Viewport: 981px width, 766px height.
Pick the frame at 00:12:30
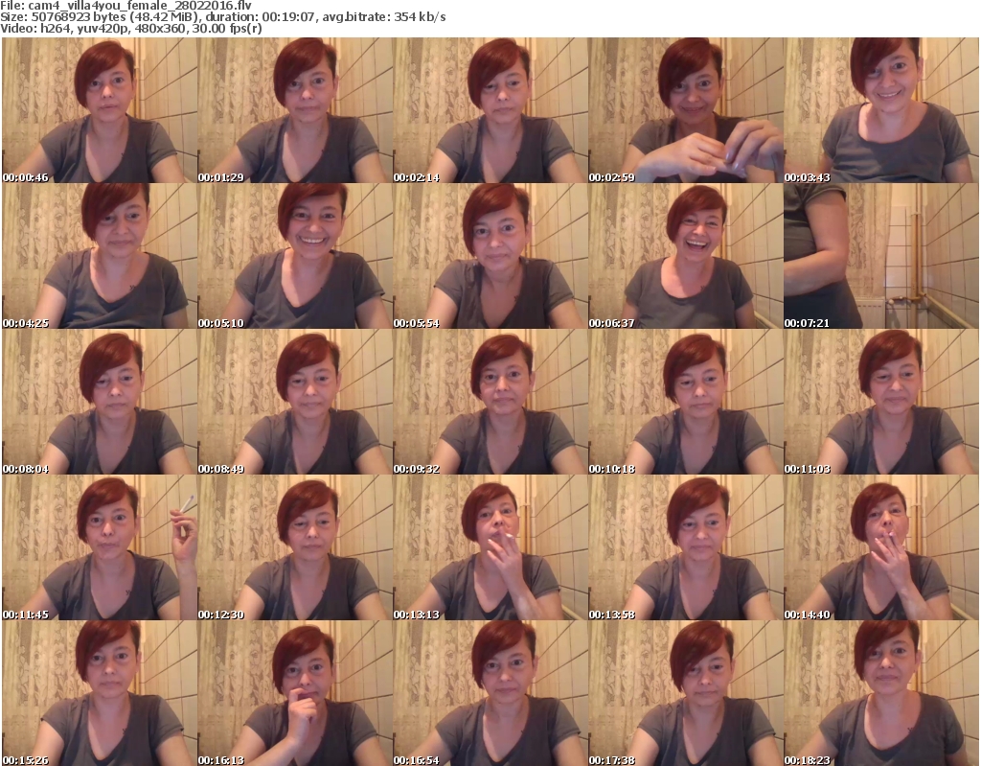tap(295, 547)
